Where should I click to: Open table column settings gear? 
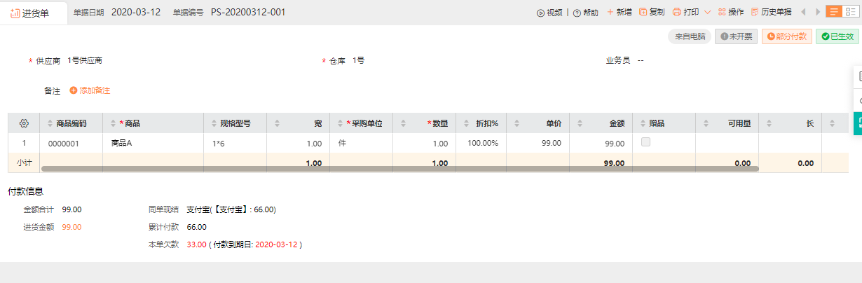(x=24, y=123)
